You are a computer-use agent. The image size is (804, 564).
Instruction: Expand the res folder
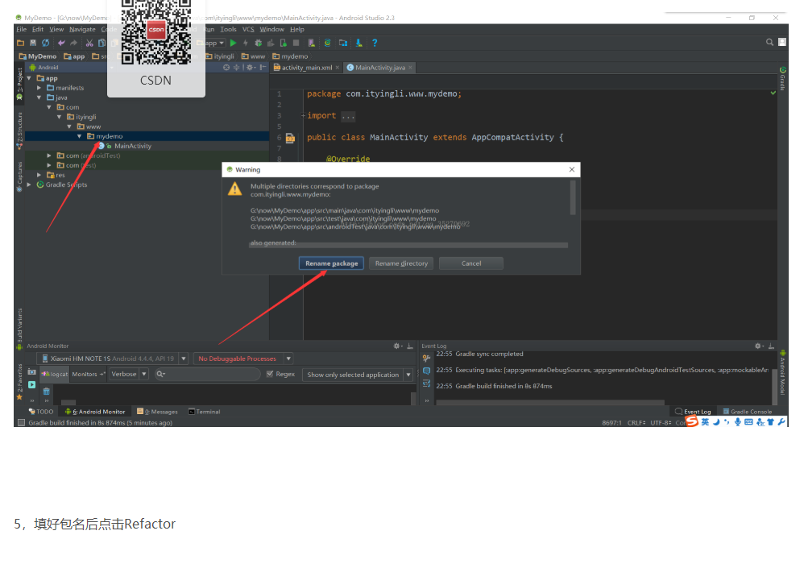[39, 175]
